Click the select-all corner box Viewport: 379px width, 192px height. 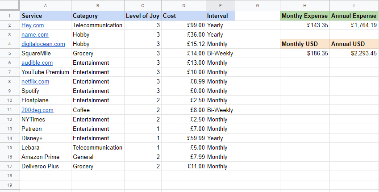[10, 5]
